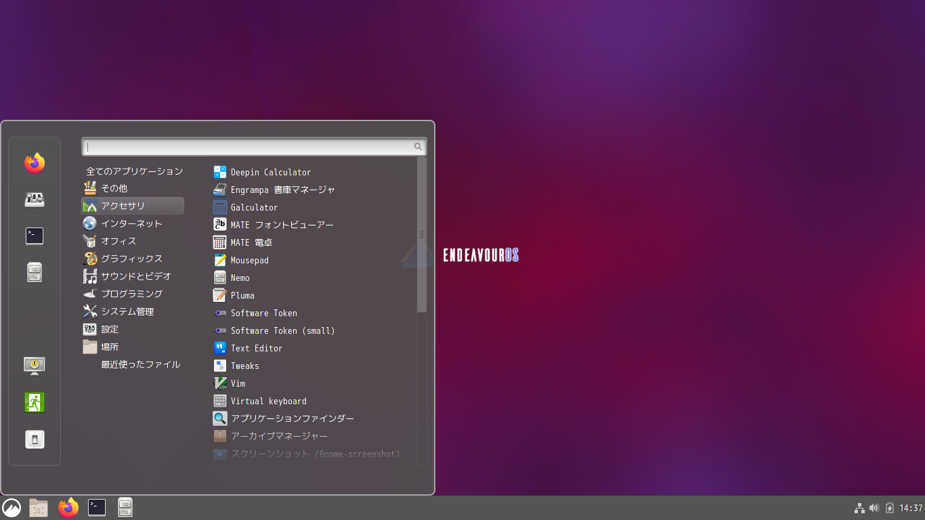Focus the application search field
Screen dimensions: 925x520
click(254, 146)
